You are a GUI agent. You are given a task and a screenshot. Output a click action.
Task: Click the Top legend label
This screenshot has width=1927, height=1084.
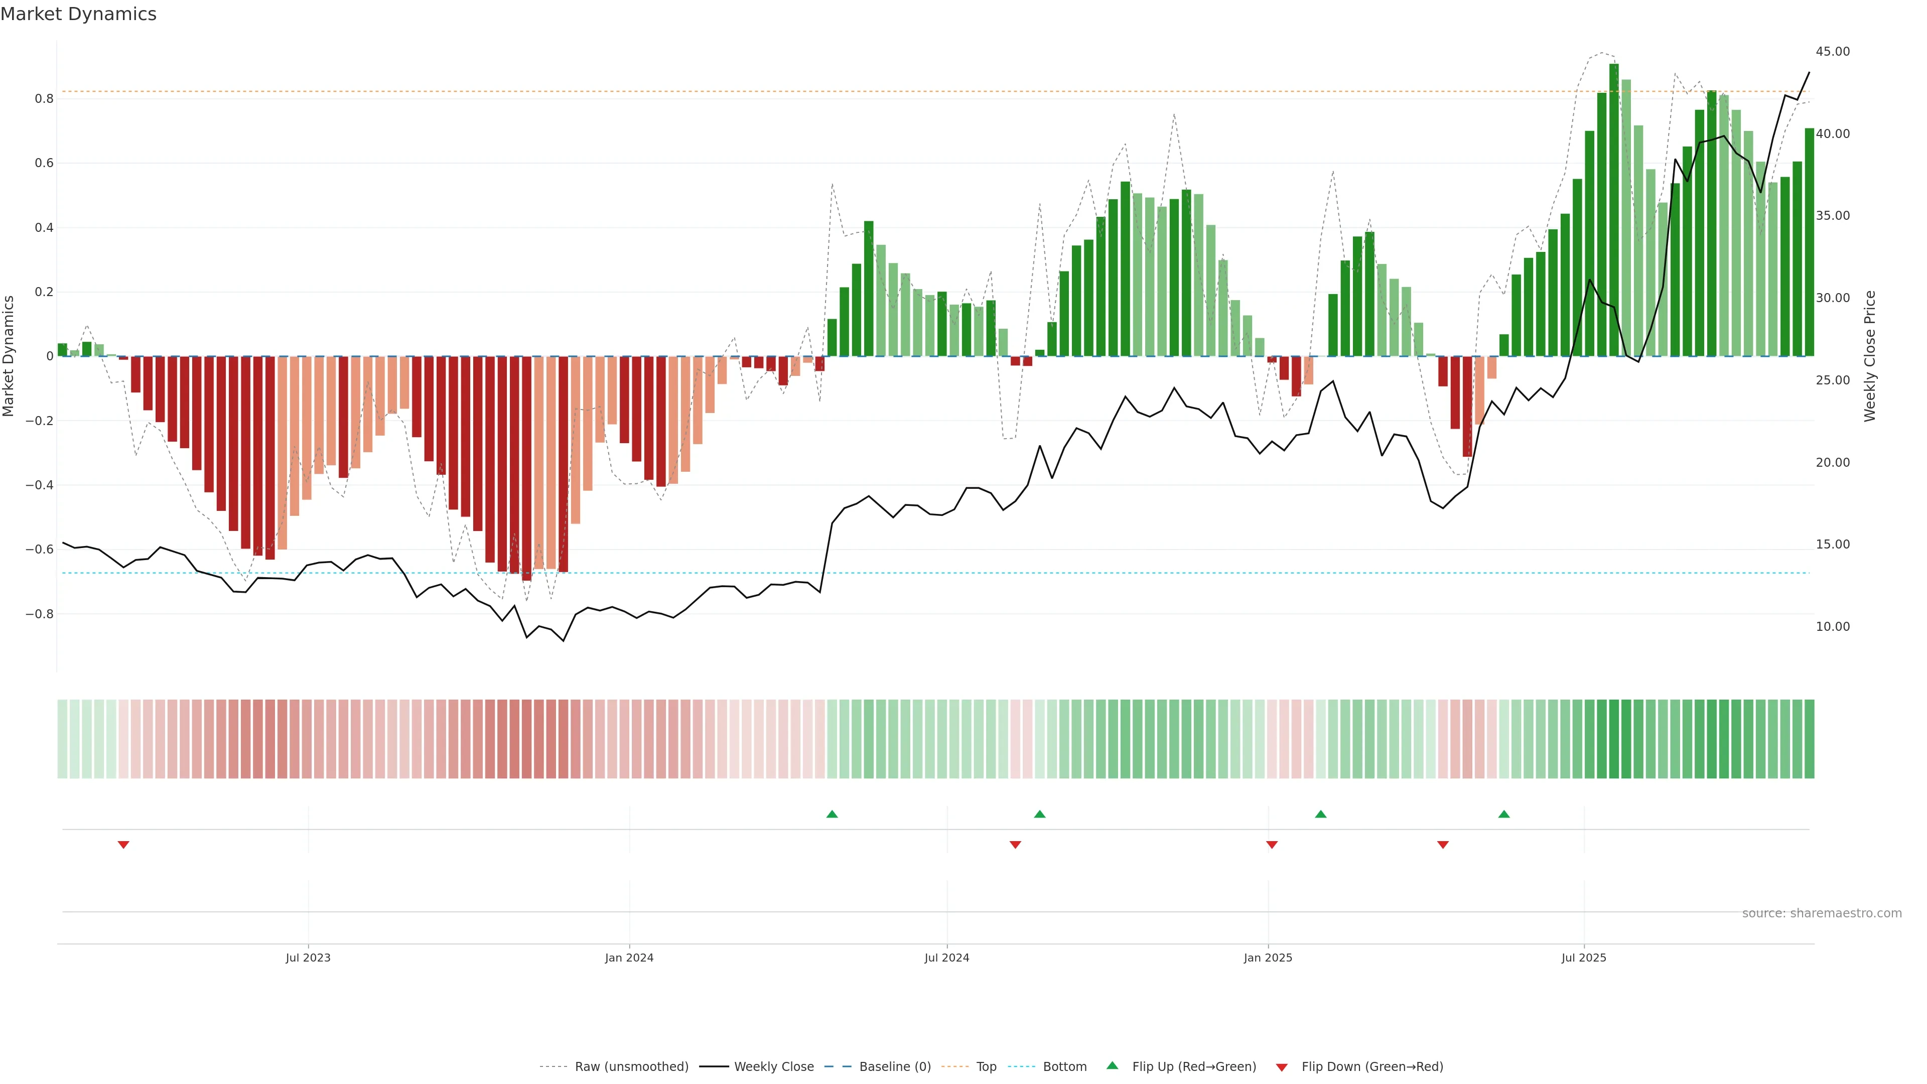coord(986,1067)
